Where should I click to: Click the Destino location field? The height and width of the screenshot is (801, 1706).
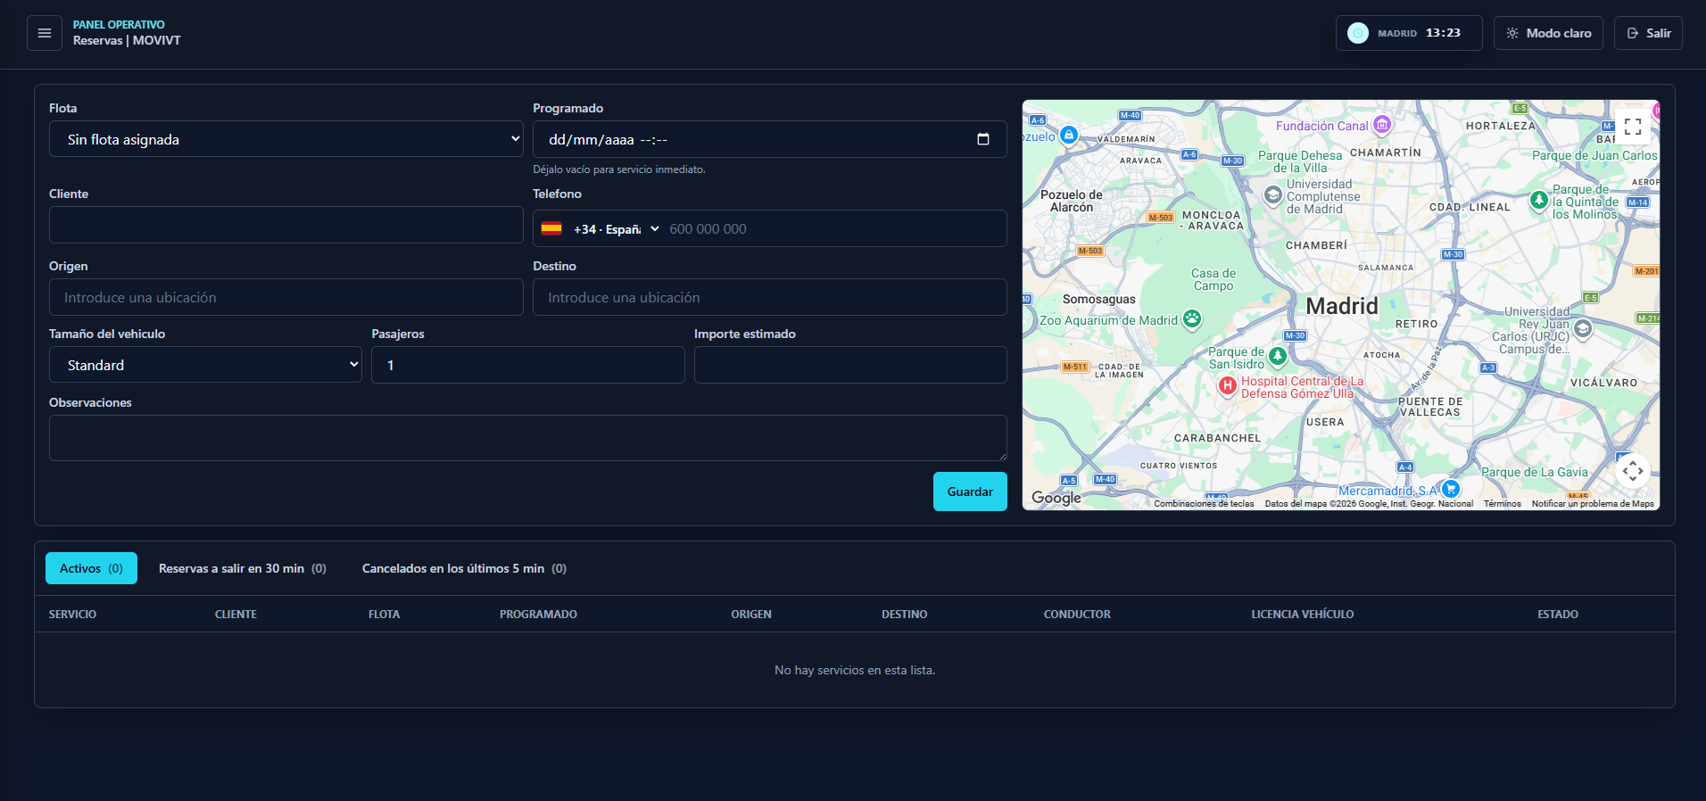coord(769,297)
